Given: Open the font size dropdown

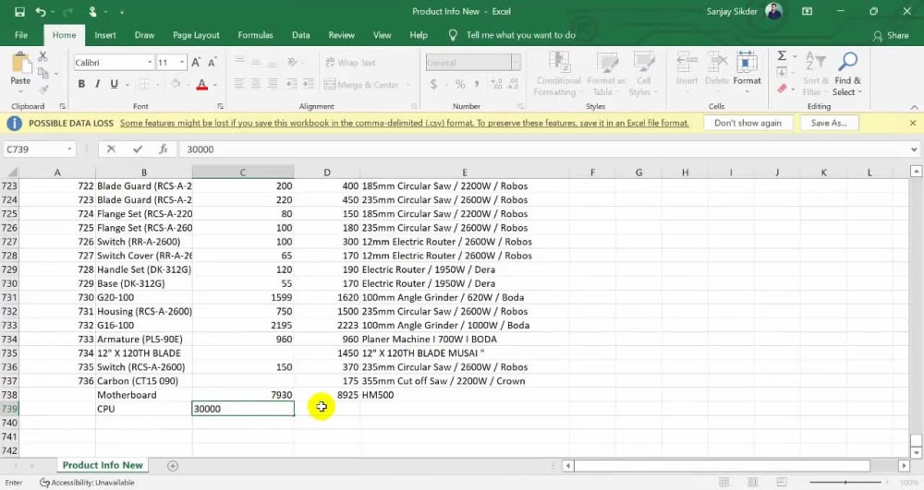Looking at the screenshot, I should 182,63.
